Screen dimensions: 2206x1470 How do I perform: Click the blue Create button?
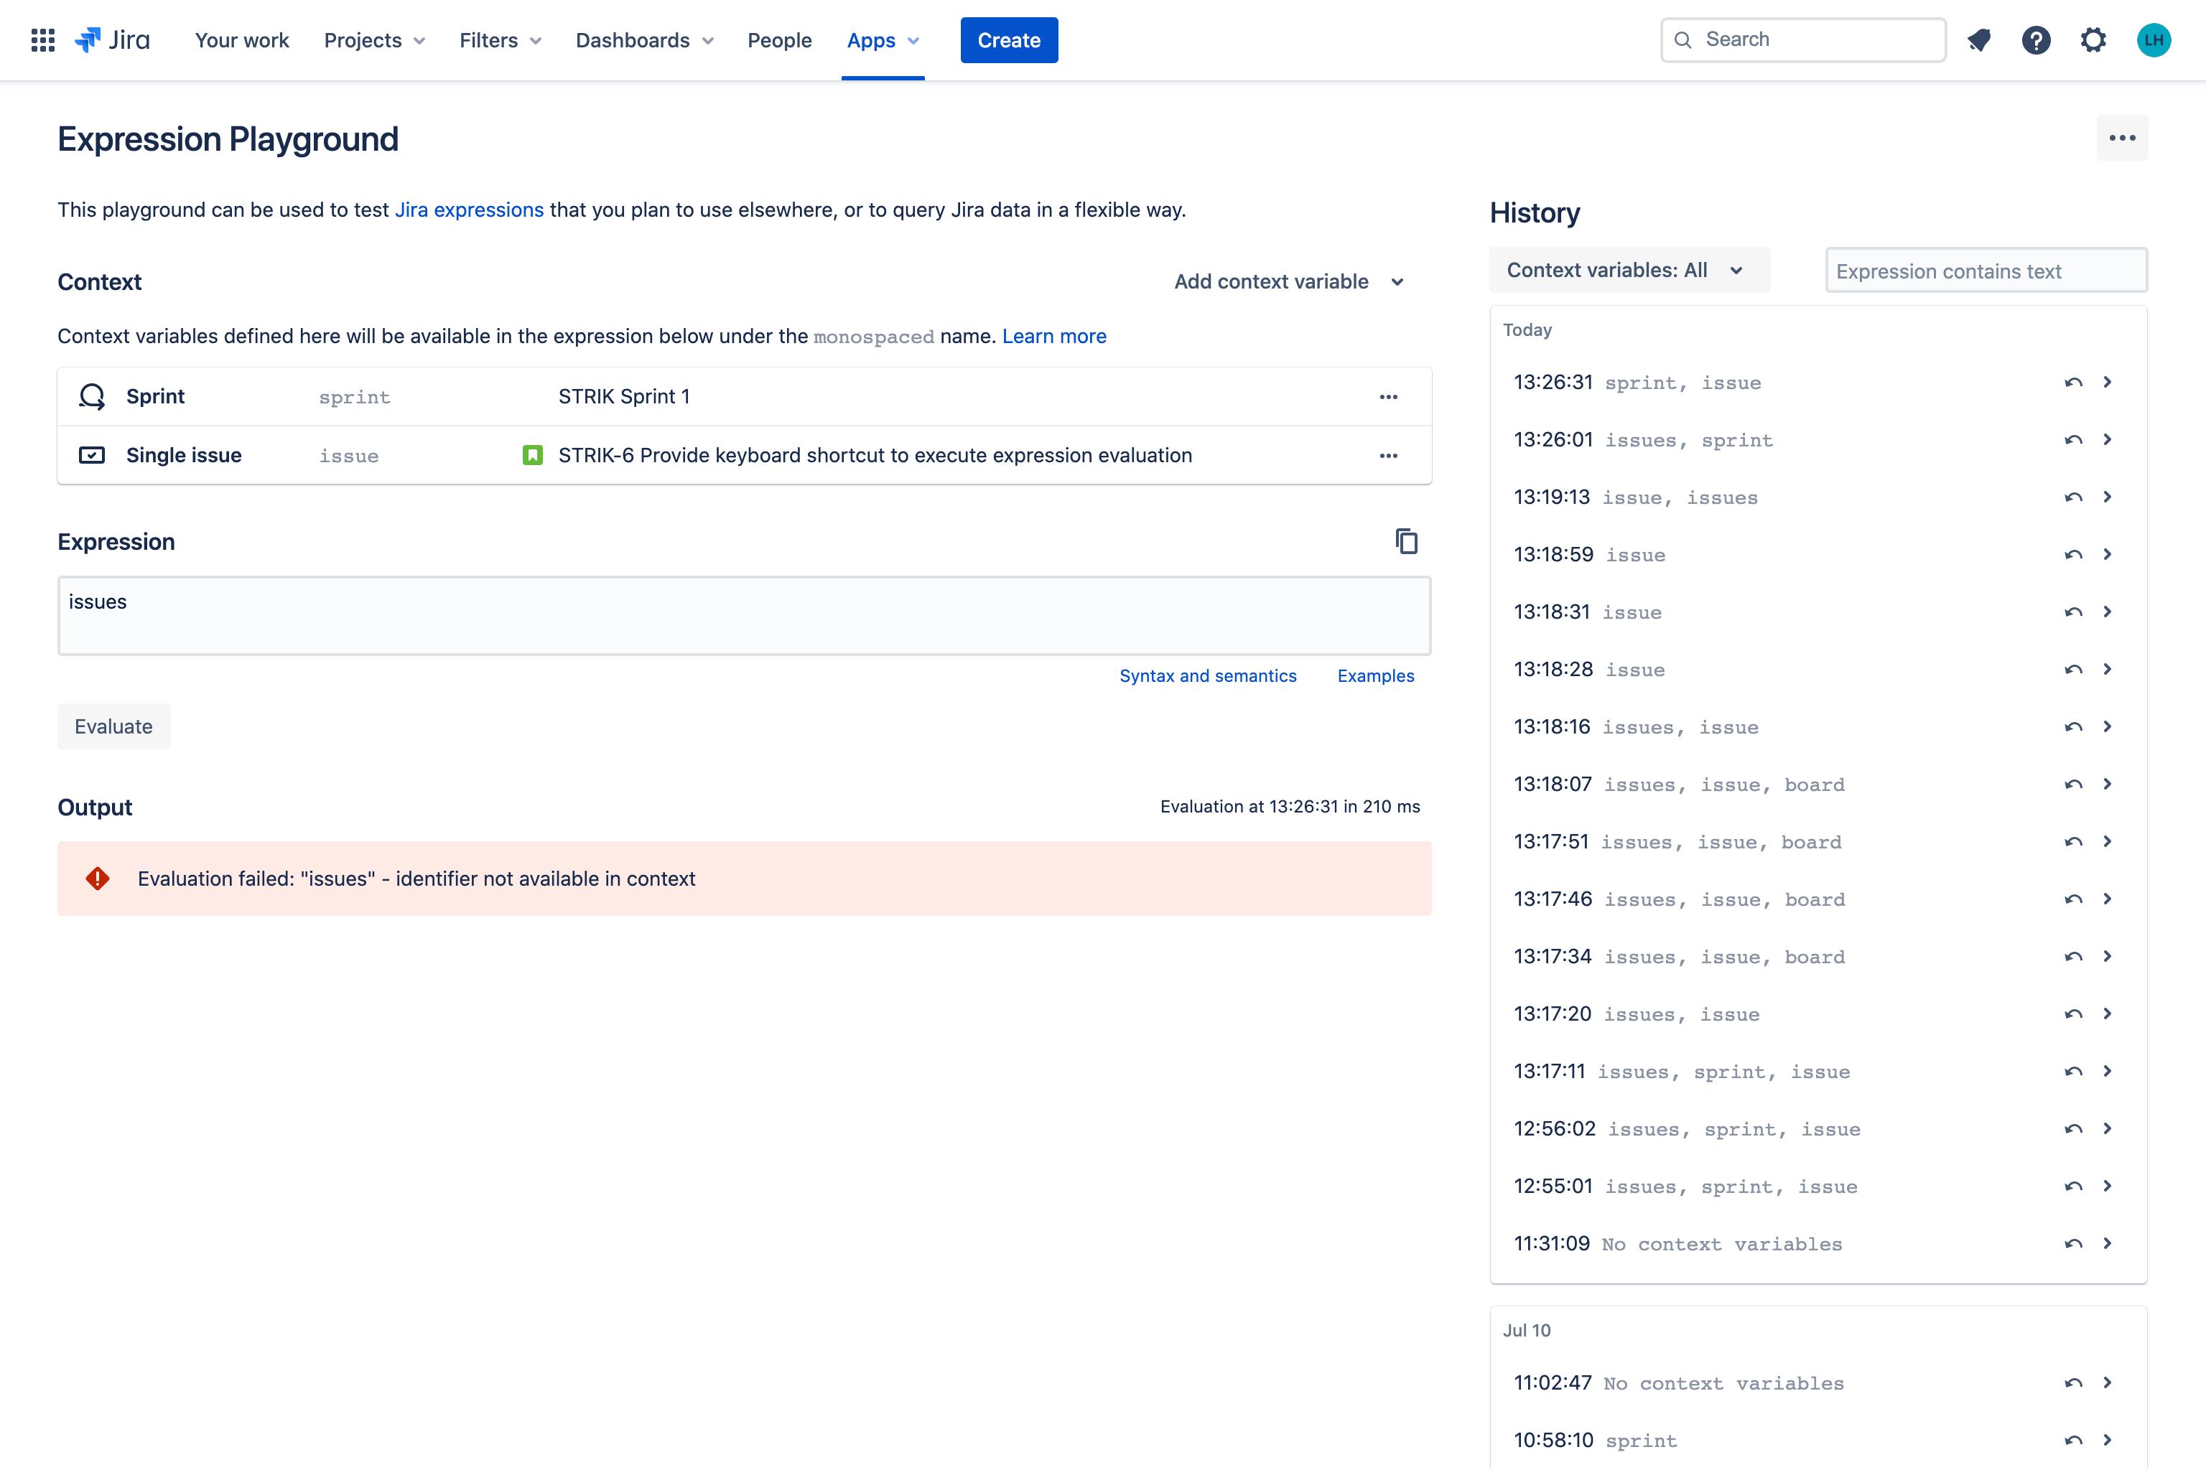tap(1008, 40)
